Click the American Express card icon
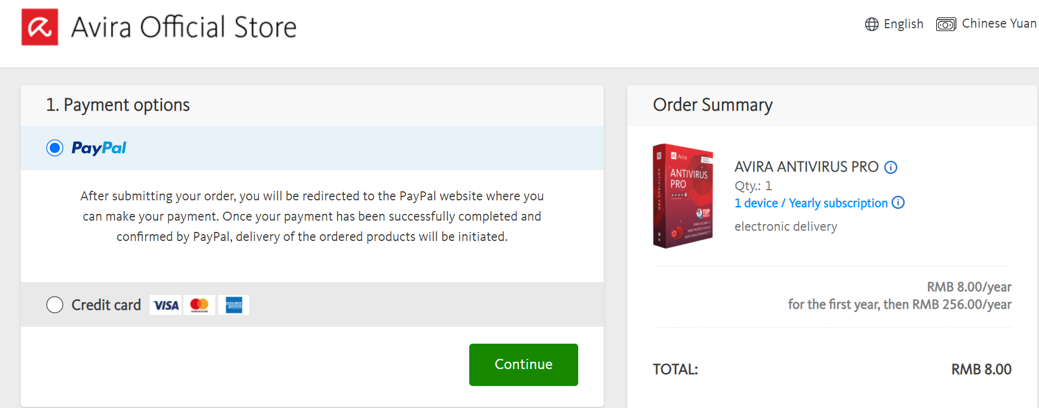 tap(234, 305)
